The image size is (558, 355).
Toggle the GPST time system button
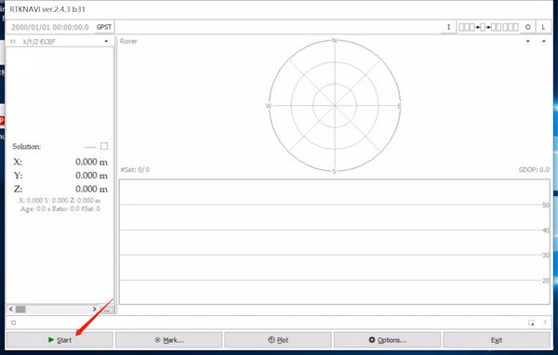click(x=104, y=27)
